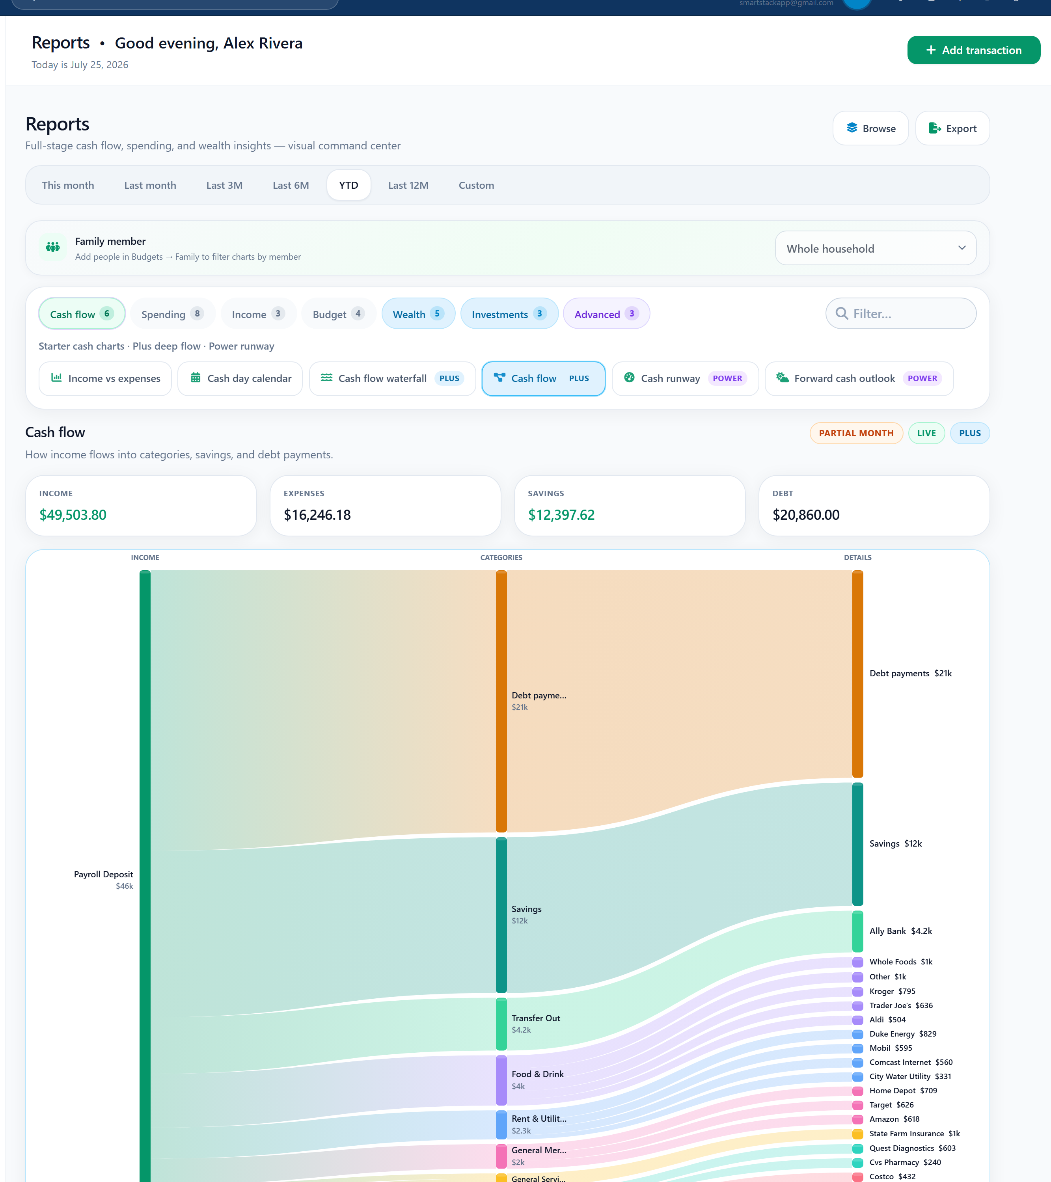Open the Cash flow PLUS chart
The image size is (1051, 1182).
pos(543,378)
